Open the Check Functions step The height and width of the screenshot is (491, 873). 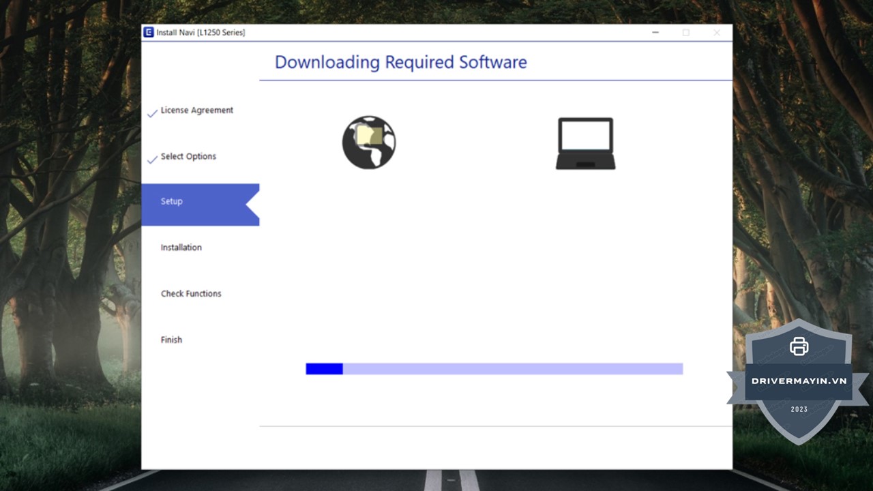[x=191, y=294]
